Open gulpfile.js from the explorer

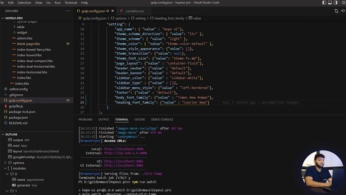point(16,106)
